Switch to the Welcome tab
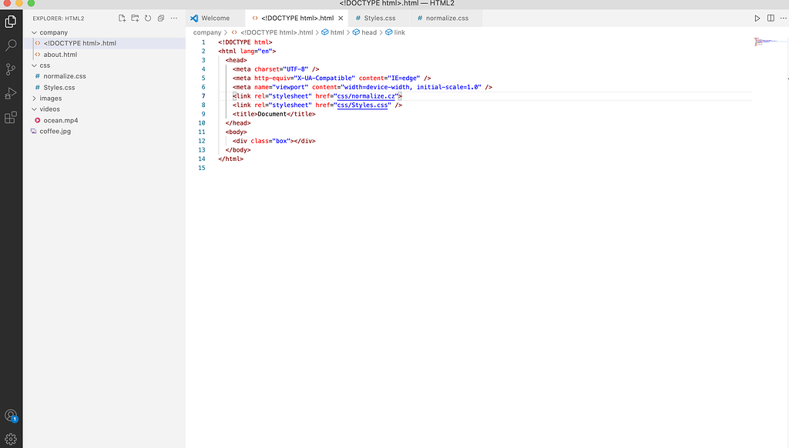 point(217,17)
